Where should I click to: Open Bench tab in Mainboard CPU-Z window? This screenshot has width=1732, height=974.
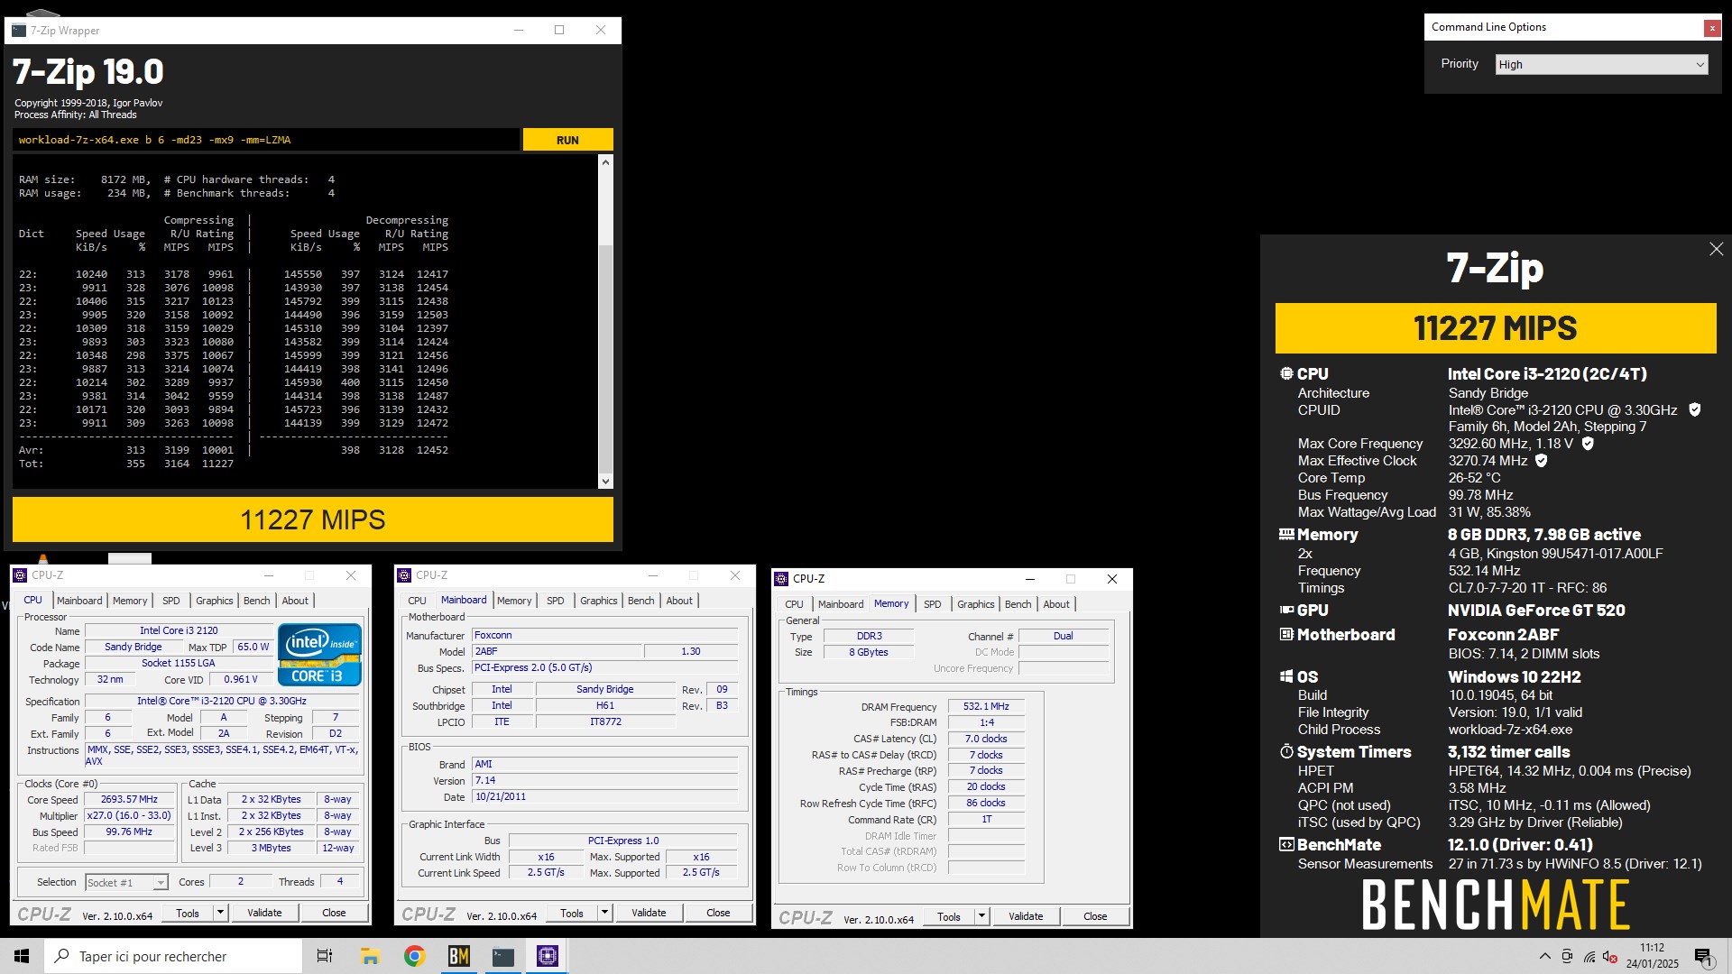coord(641,601)
